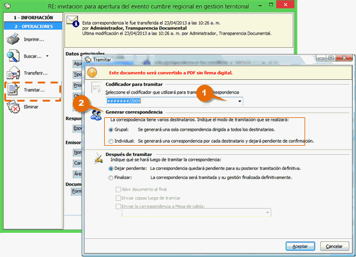Click the Aceptar button
The width and height of the screenshot is (356, 257).
[300, 246]
